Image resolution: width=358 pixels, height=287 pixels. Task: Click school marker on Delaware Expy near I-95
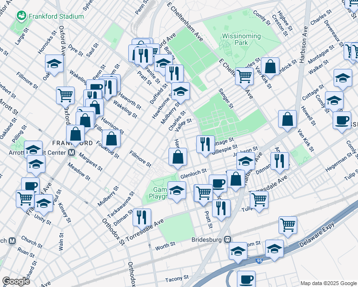coord(274,250)
